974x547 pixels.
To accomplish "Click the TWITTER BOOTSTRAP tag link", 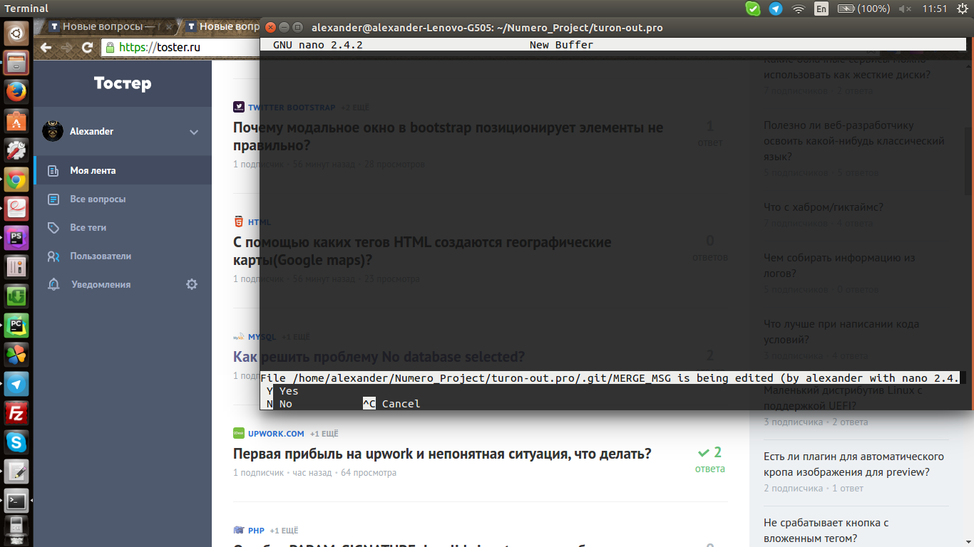I will (x=292, y=108).
